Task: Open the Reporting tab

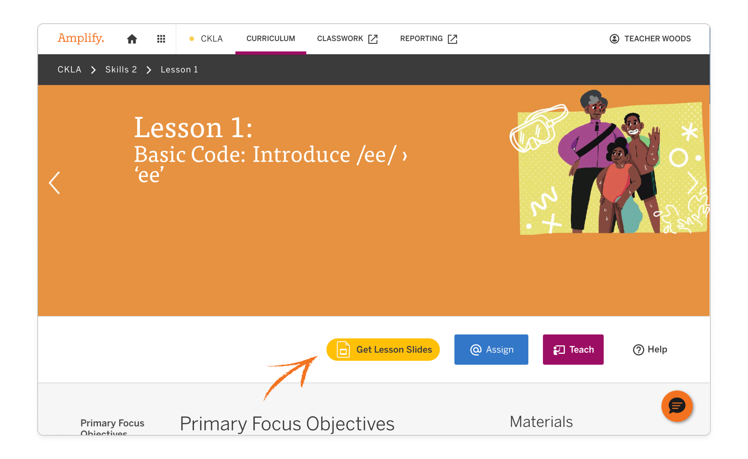Action: click(x=421, y=39)
